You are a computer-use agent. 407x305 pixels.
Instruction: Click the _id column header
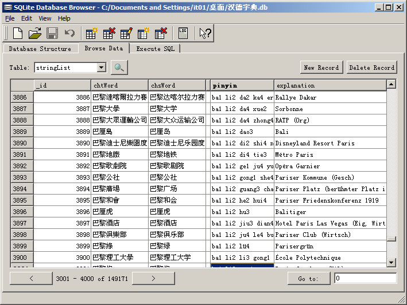[63, 85]
